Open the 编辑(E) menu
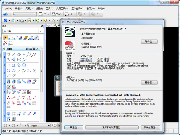 19,8
